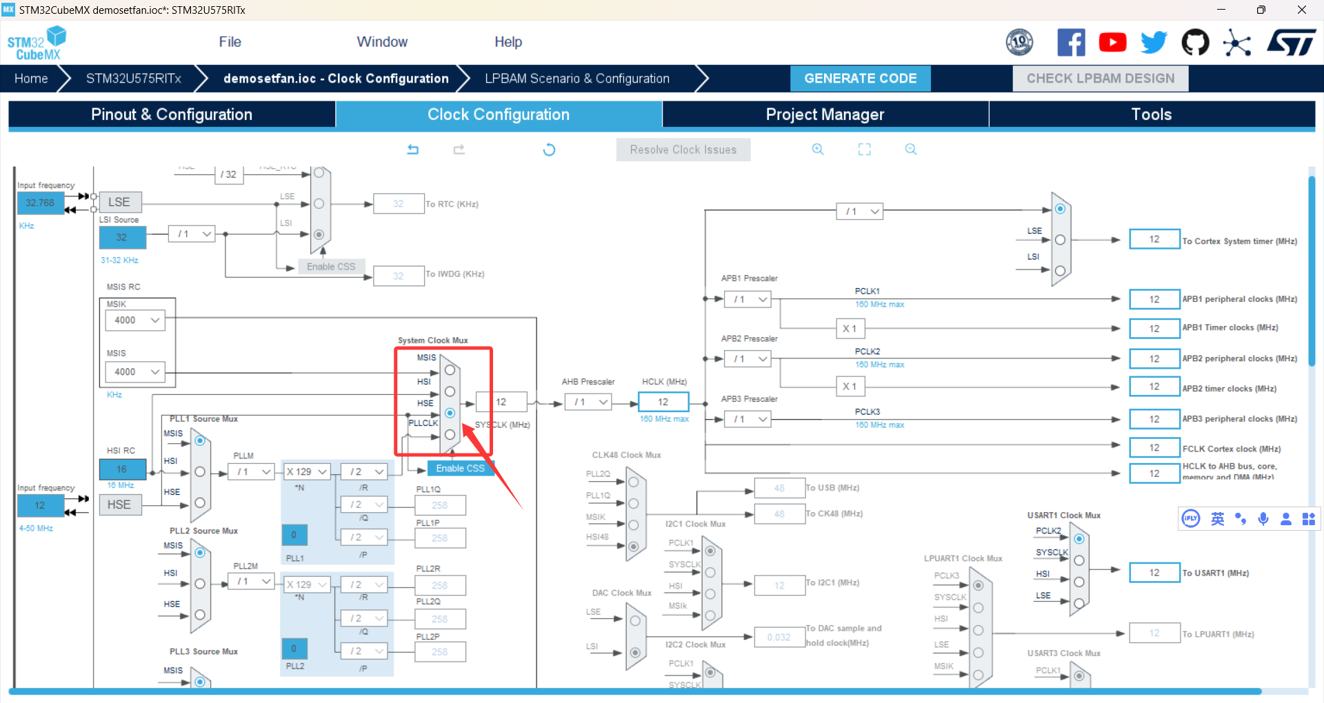1324x703 pixels.
Task: Select HSI in System Clock Mux
Action: (x=450, y=391)
